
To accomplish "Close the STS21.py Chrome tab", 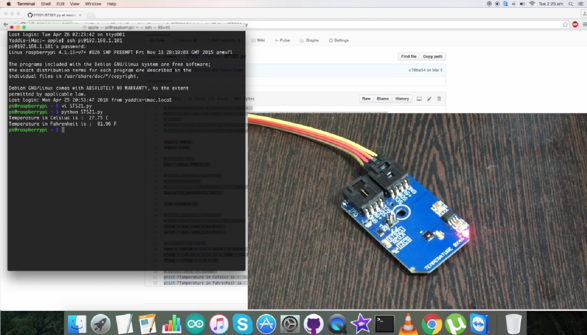I will point(80,15).
